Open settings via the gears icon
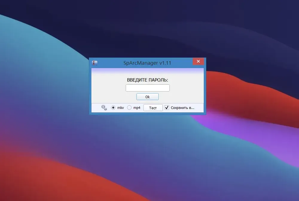Viewport: 299px width, 201px height. 104,108
